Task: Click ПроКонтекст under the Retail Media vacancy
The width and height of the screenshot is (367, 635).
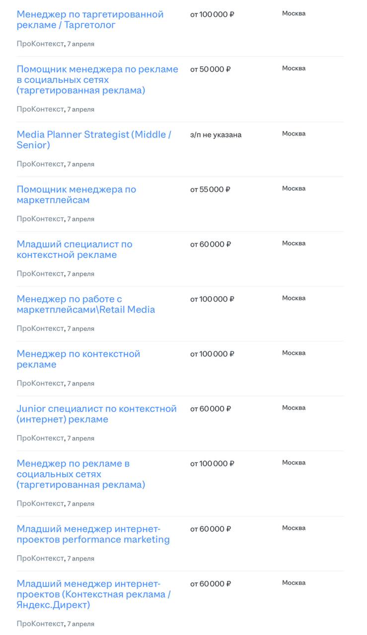Action: [x=40, y=328]
